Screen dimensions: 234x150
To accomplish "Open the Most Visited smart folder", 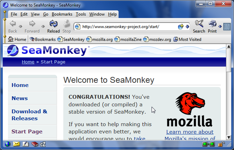I will click(187, 39).
